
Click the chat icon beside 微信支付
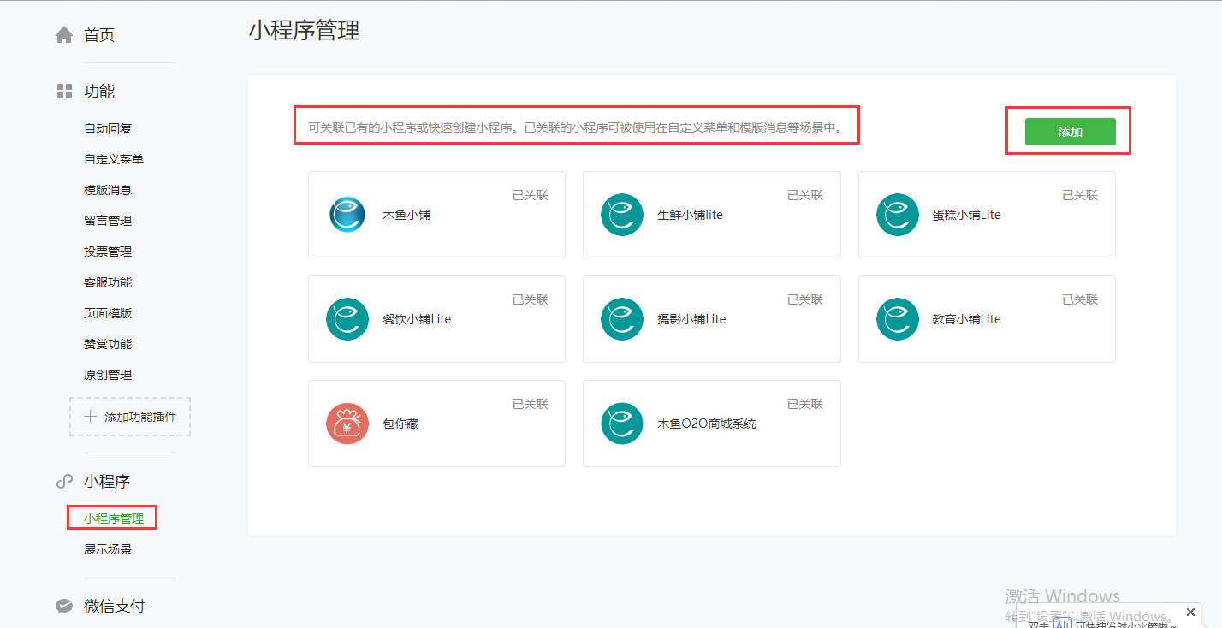coord(64,607)
